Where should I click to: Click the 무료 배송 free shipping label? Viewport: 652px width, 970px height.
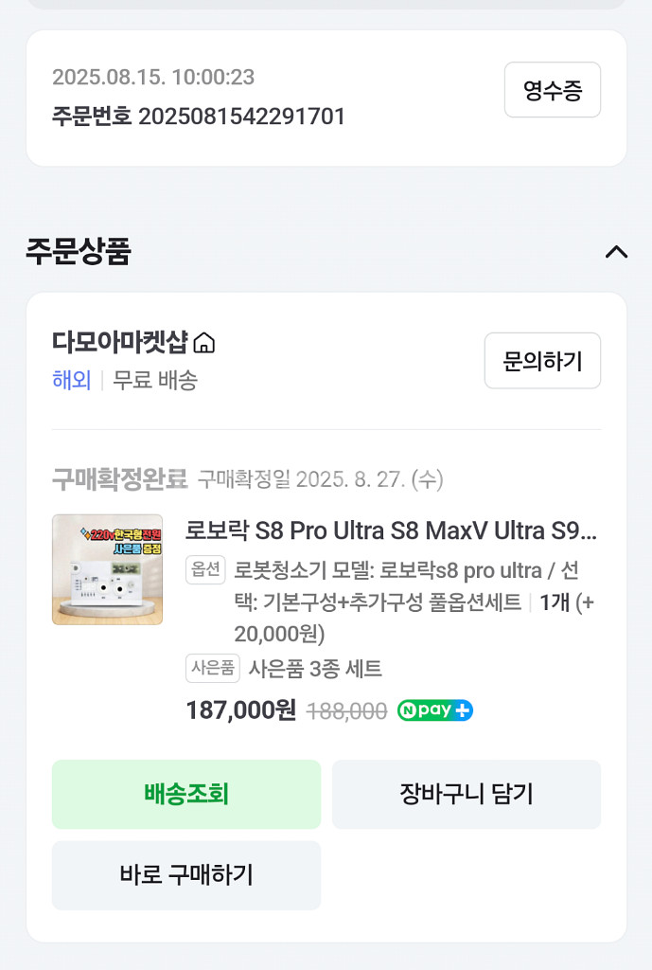click(155, 381)
